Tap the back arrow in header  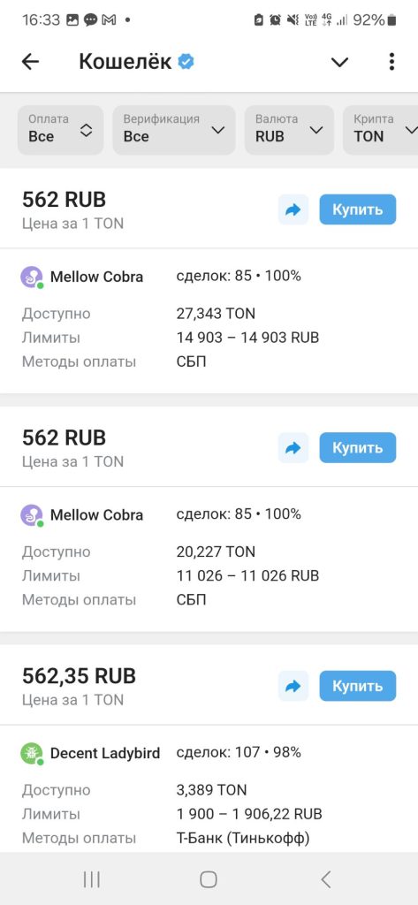coord(30,62)
